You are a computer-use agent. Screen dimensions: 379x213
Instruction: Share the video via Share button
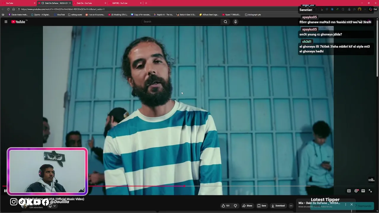click(x=247, y=206)
